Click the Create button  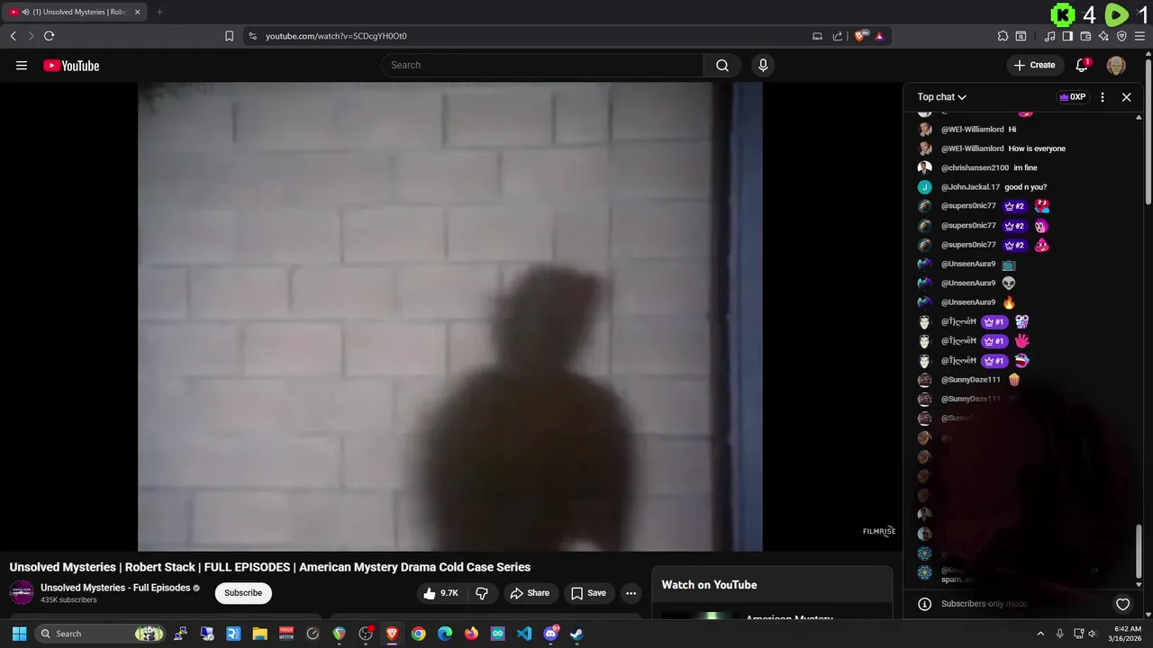[x=1034, y=65]
